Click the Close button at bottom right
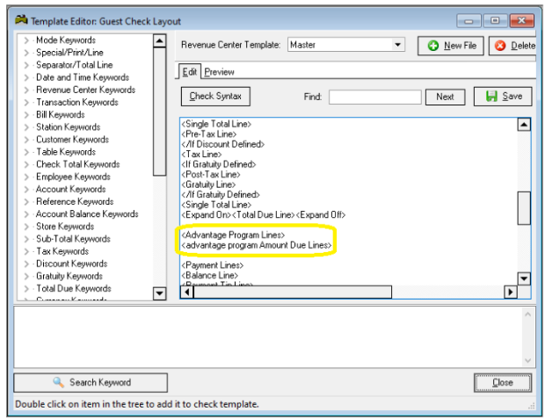Image resolution: width=545 pixels, height=419 pixels. [x=502, y=383]
